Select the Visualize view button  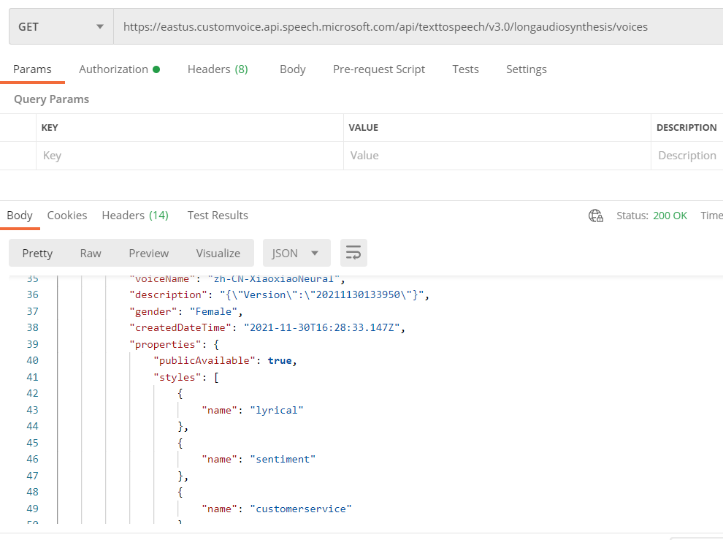point(218,254)
